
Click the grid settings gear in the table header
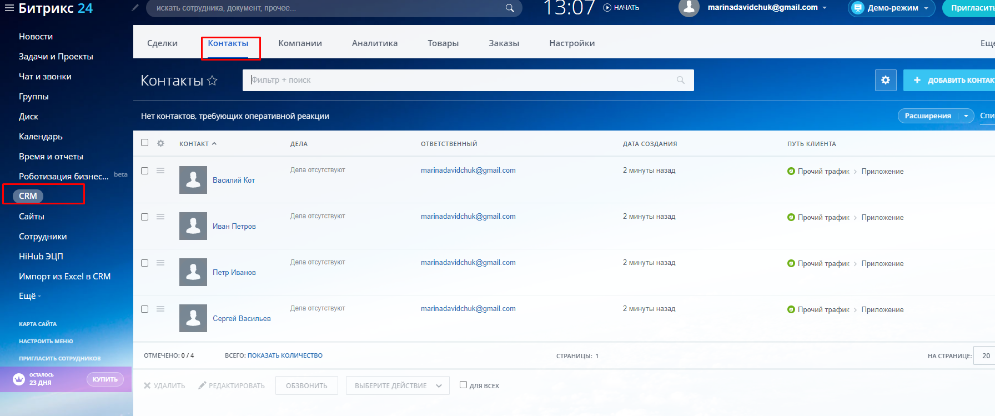coord(160,143)
